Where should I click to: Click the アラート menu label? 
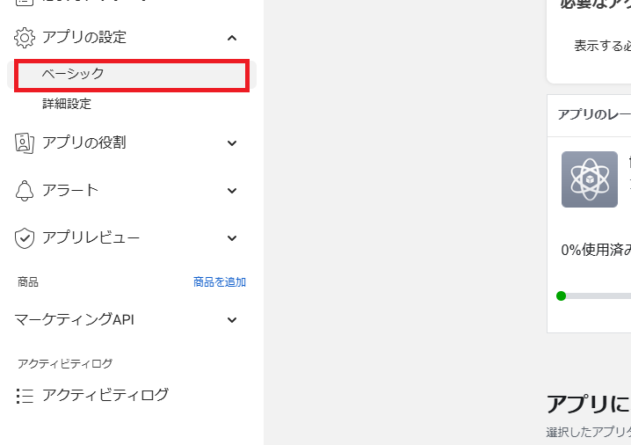[70, 190]
